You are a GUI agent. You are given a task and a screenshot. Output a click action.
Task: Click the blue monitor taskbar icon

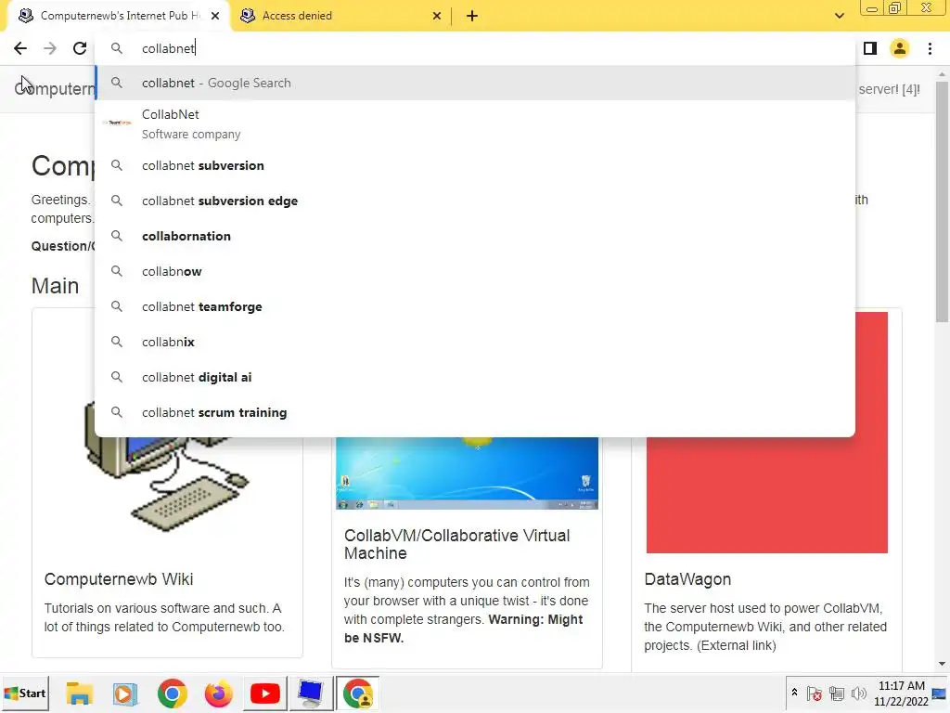coord(311,693)
